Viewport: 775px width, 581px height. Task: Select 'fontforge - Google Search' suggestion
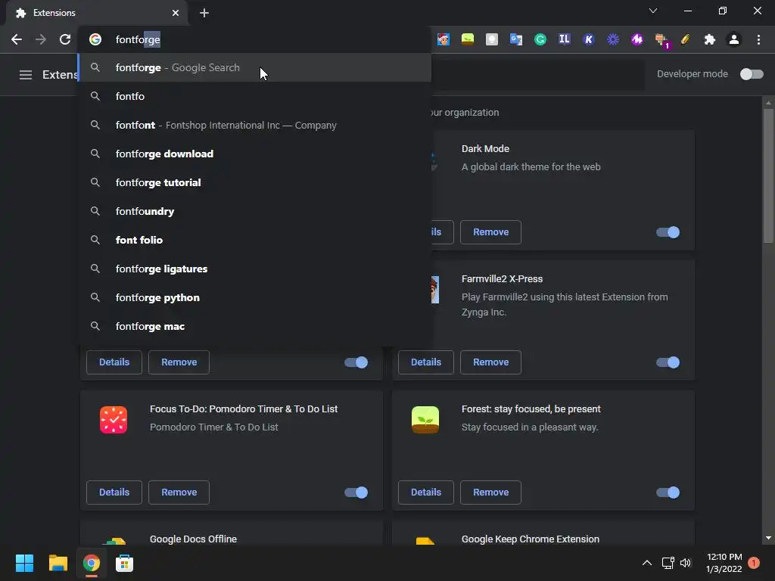(x=255, y=67)
